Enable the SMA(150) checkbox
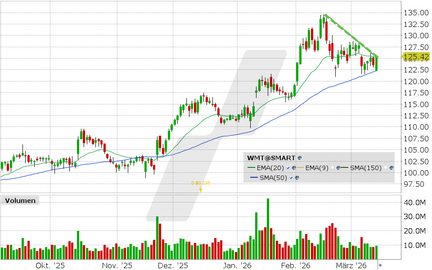Viewport: 432px width, 270px height. pyautogui.click(x=385, y=167)
